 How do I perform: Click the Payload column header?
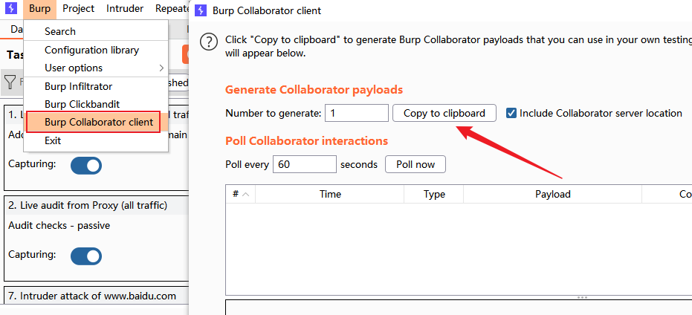click(552, 194)
